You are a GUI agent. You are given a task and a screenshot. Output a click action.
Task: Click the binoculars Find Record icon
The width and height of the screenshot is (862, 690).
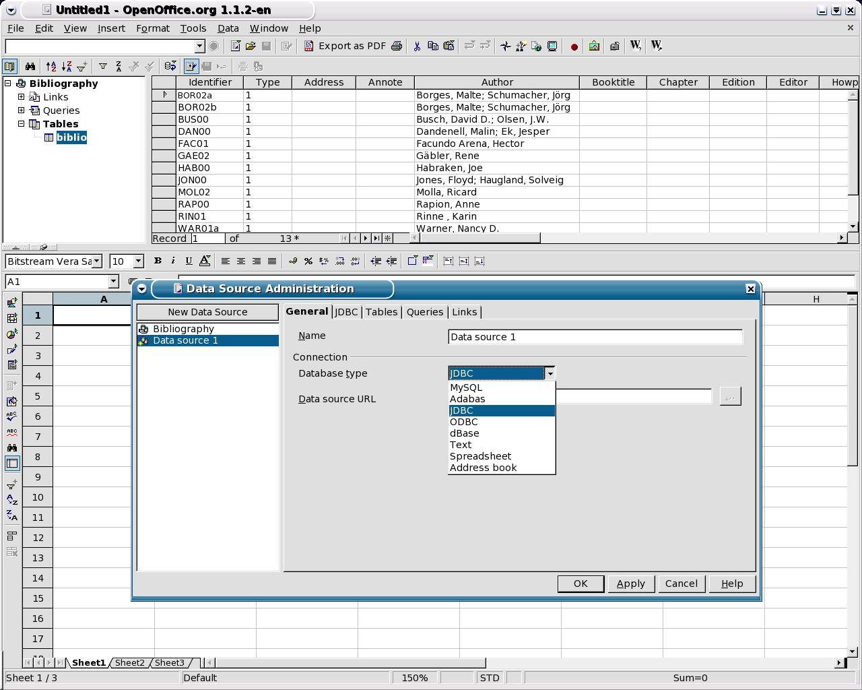tap(30, 66)
